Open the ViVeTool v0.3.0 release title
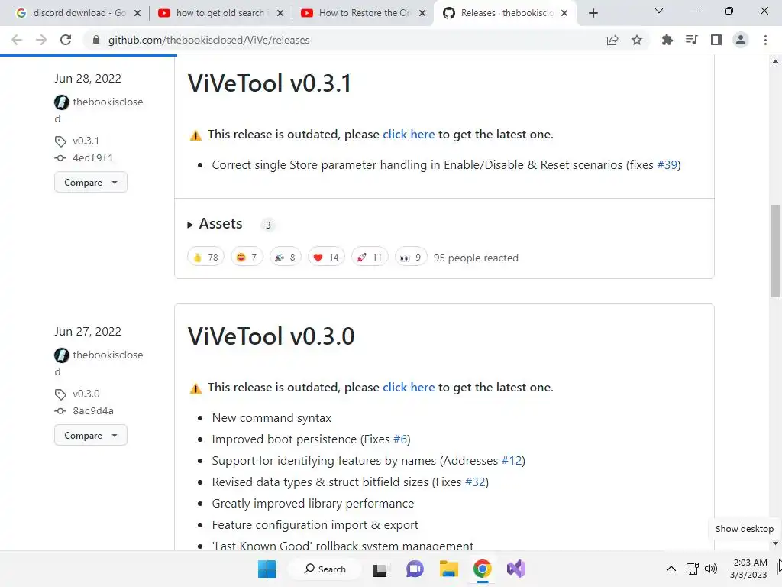The height and width of the screenshot is (587, 782). tap(271, 336)
